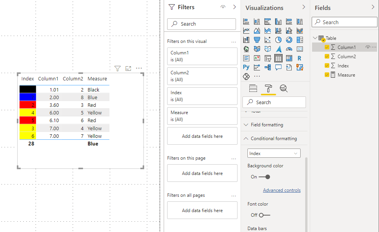Uncheck the Measure field checkbox

click(x=327, y=75)
